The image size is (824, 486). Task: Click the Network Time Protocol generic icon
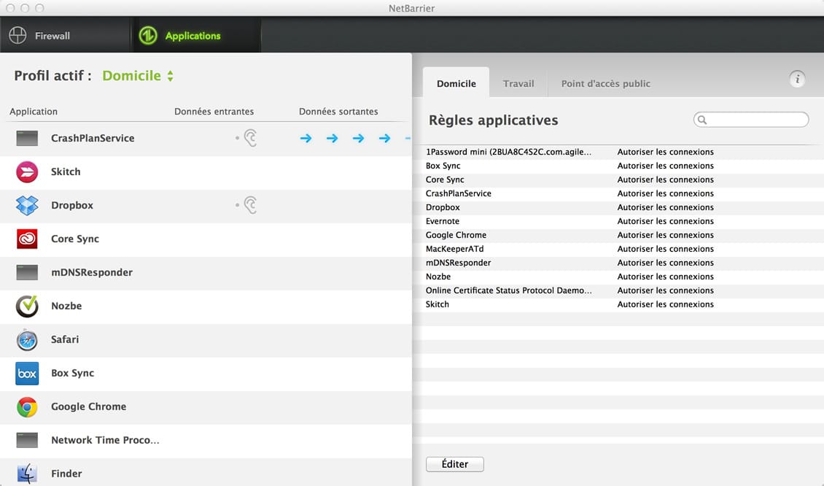(x=27, y=440)
